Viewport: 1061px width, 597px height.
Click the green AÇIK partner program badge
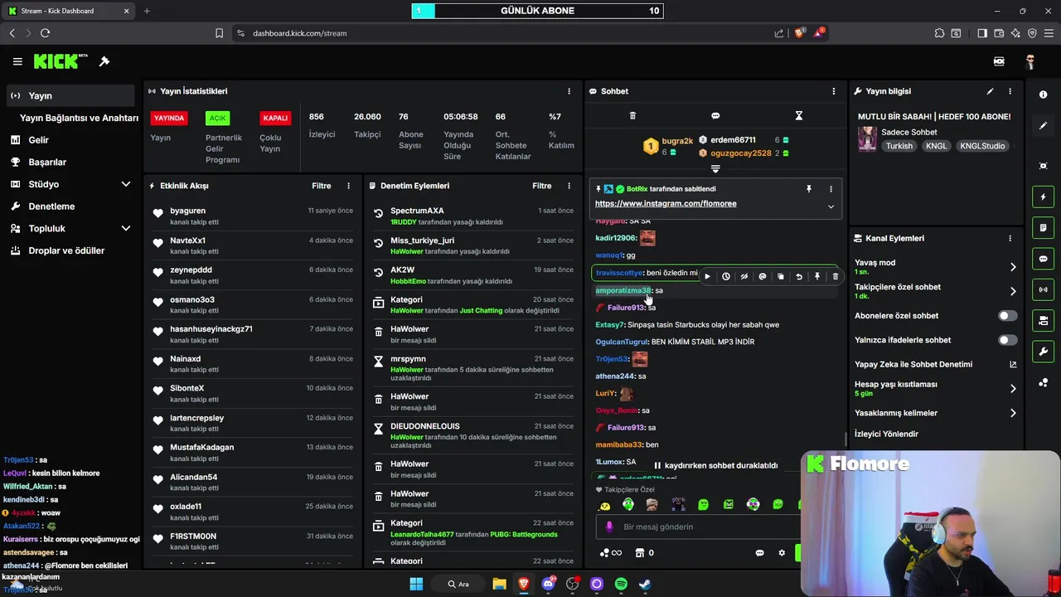pos(217,118)
